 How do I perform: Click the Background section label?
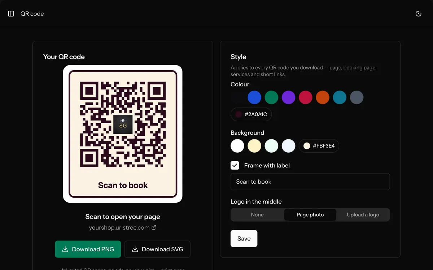[248, 133]
